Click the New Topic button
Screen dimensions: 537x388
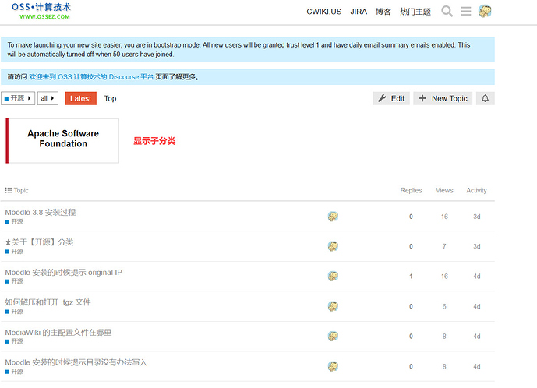click(443, 99)
